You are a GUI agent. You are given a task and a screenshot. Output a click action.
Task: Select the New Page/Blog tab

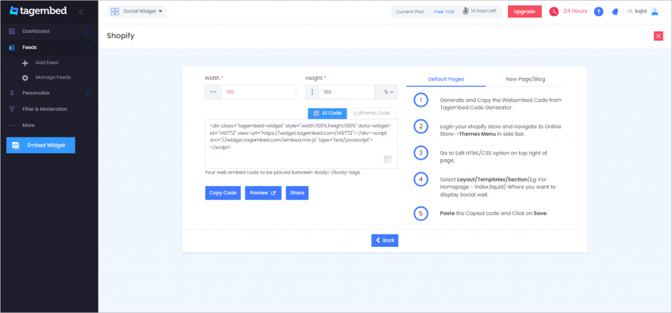pyautogui.click(x=526, y=79)
